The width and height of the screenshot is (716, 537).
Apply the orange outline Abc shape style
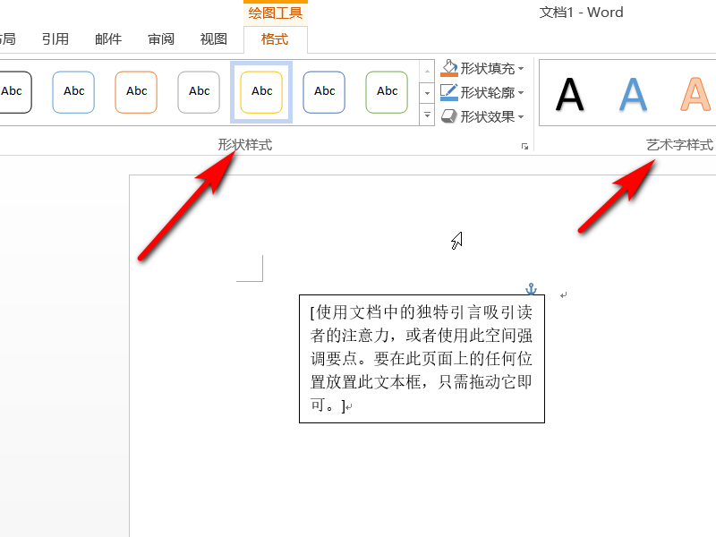136,92
